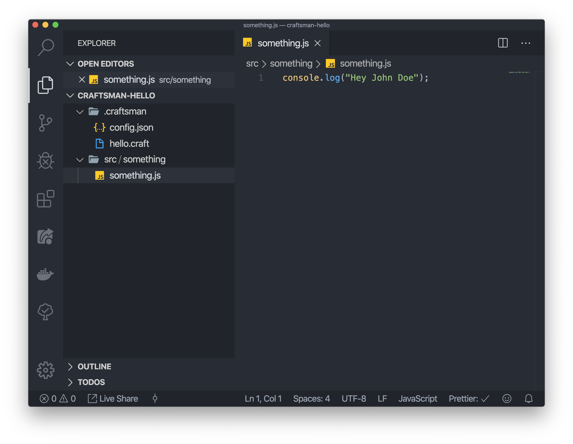The image size is (573, 444).
Task: Click JavaScript language mode in status bar
Action: [x=418, y=399]
